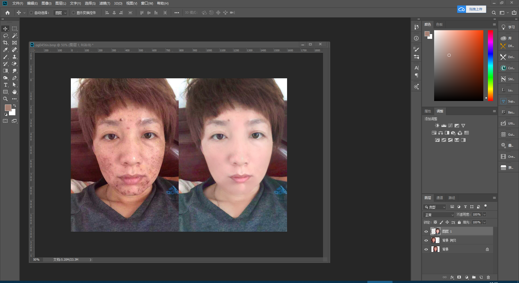Open the Info panel icon
This screenshot has width=519, height=283.
416,38
